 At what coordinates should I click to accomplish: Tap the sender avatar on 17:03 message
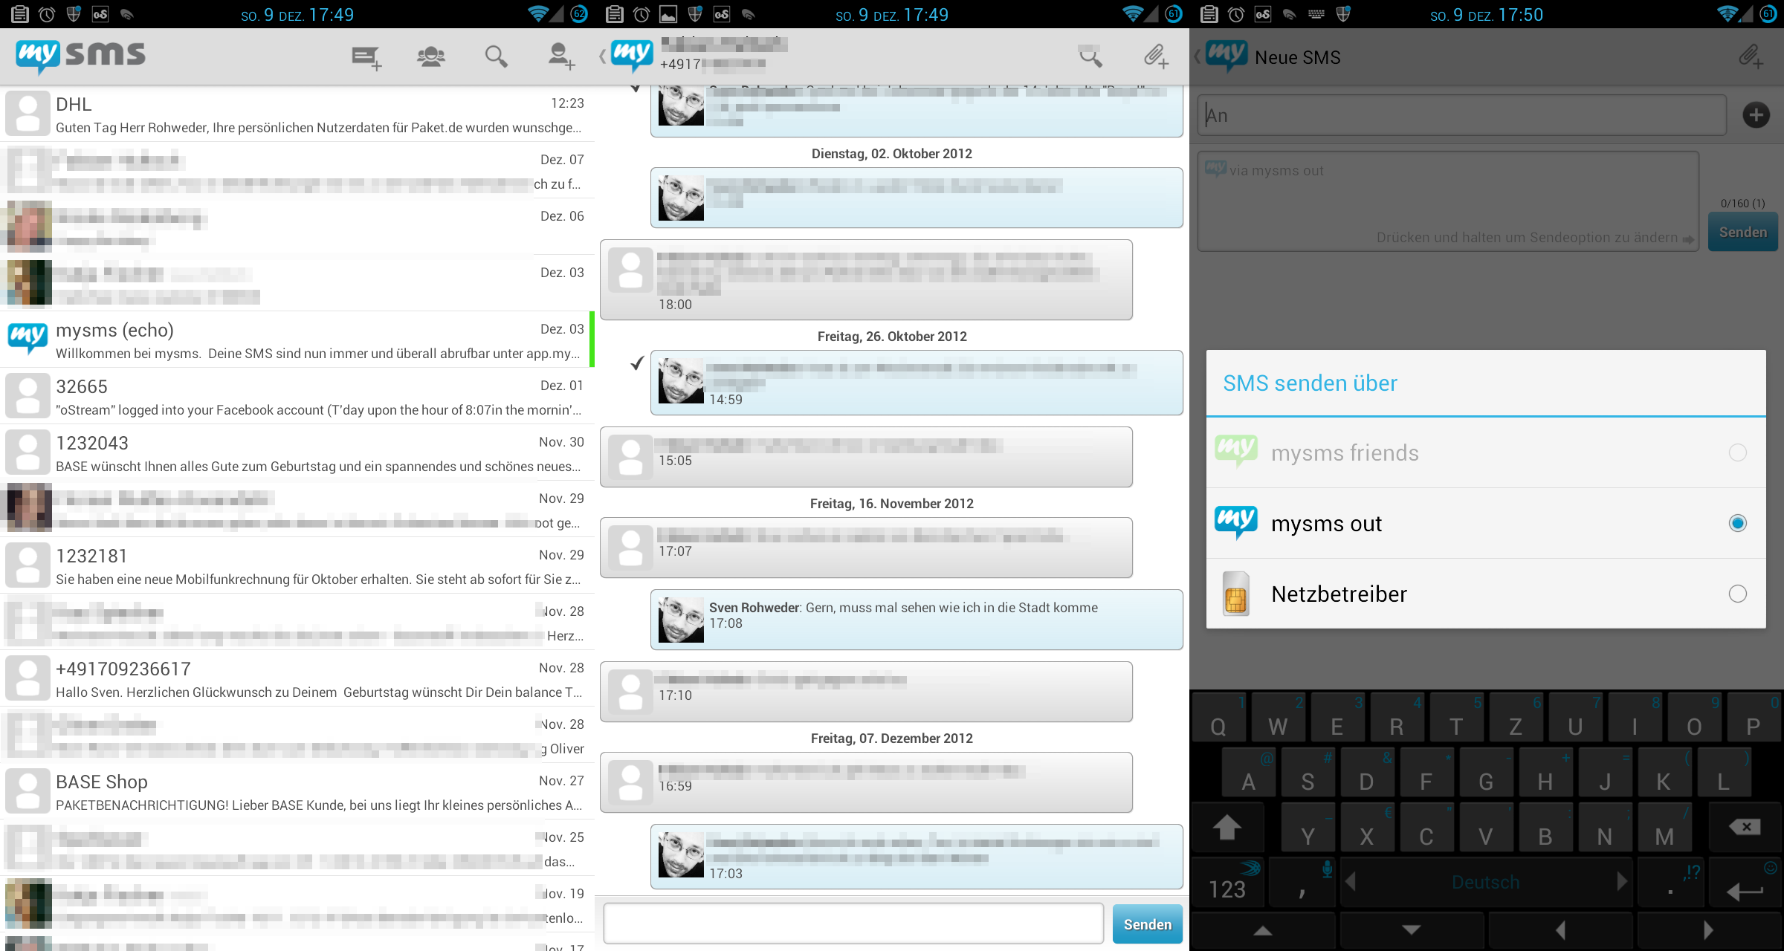(x=681, y=854)
